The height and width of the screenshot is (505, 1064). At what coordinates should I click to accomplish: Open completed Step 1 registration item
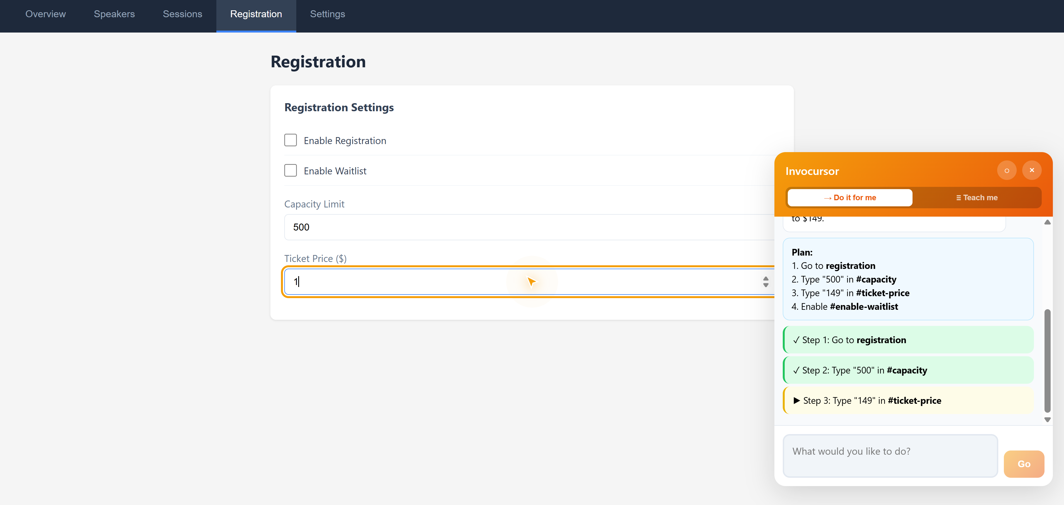908,340
